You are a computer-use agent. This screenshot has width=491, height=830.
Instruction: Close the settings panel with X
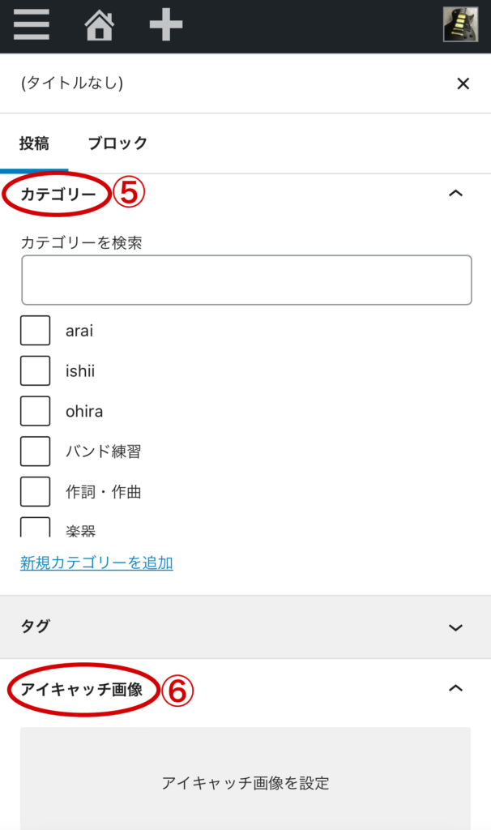463,83
